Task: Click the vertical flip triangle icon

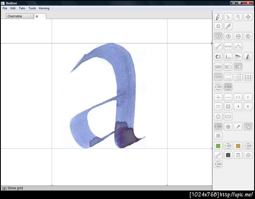Action: [248, 57]
